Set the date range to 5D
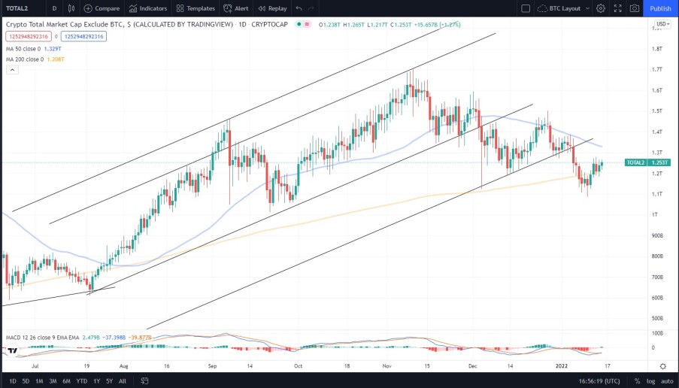Viewport: 679px width, 388px height. pyautogui.click(x=26, y=381)
